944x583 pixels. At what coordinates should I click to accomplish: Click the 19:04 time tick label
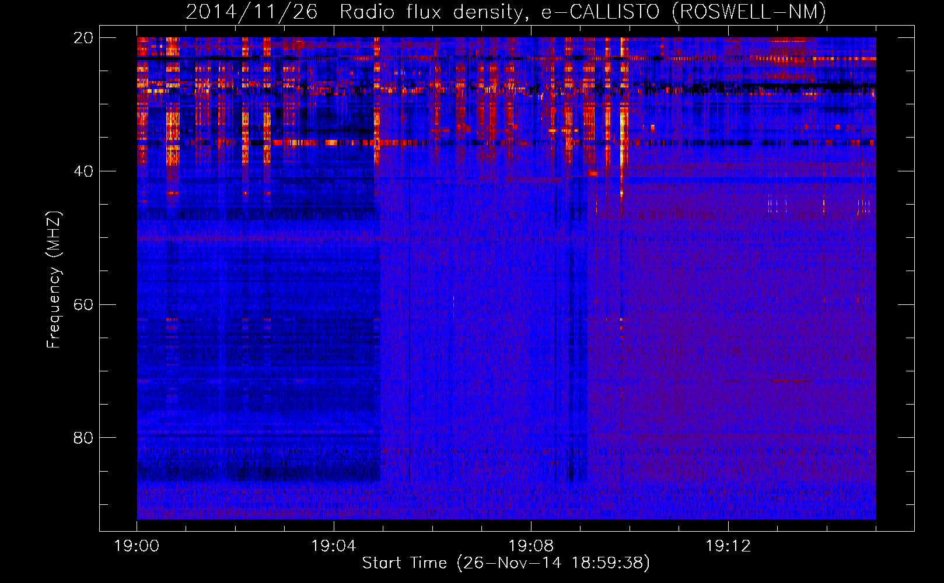(334, 546)
